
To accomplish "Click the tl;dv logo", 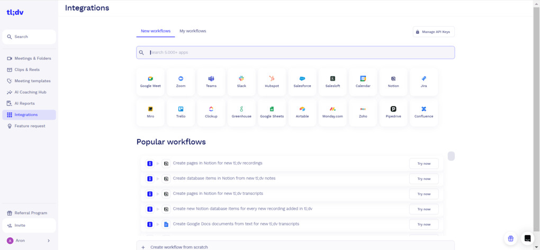I will tap(15, 12).
